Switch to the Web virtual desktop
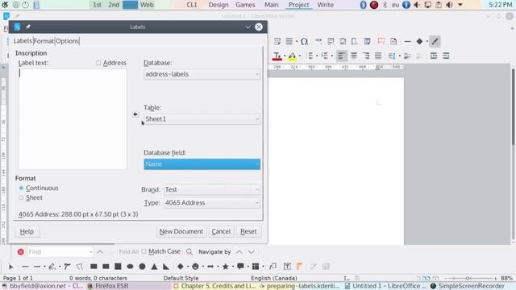516x290 pixels. [x=147, y=5]
